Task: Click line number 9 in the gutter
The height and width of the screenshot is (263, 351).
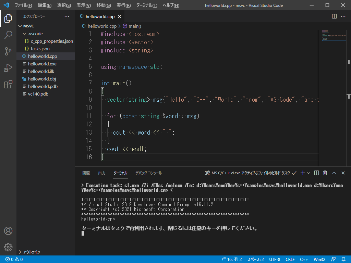Action: tap(90, 100)
